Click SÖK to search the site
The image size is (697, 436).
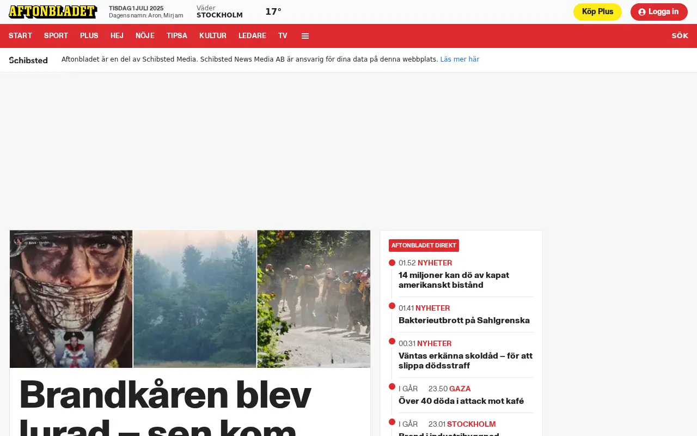click(x=680, y=36)
